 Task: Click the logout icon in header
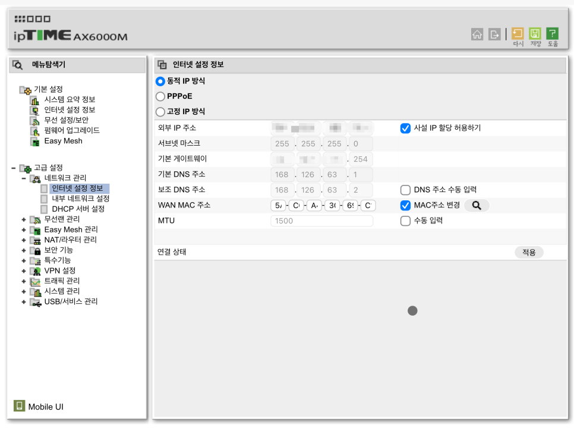pos(494,34)
